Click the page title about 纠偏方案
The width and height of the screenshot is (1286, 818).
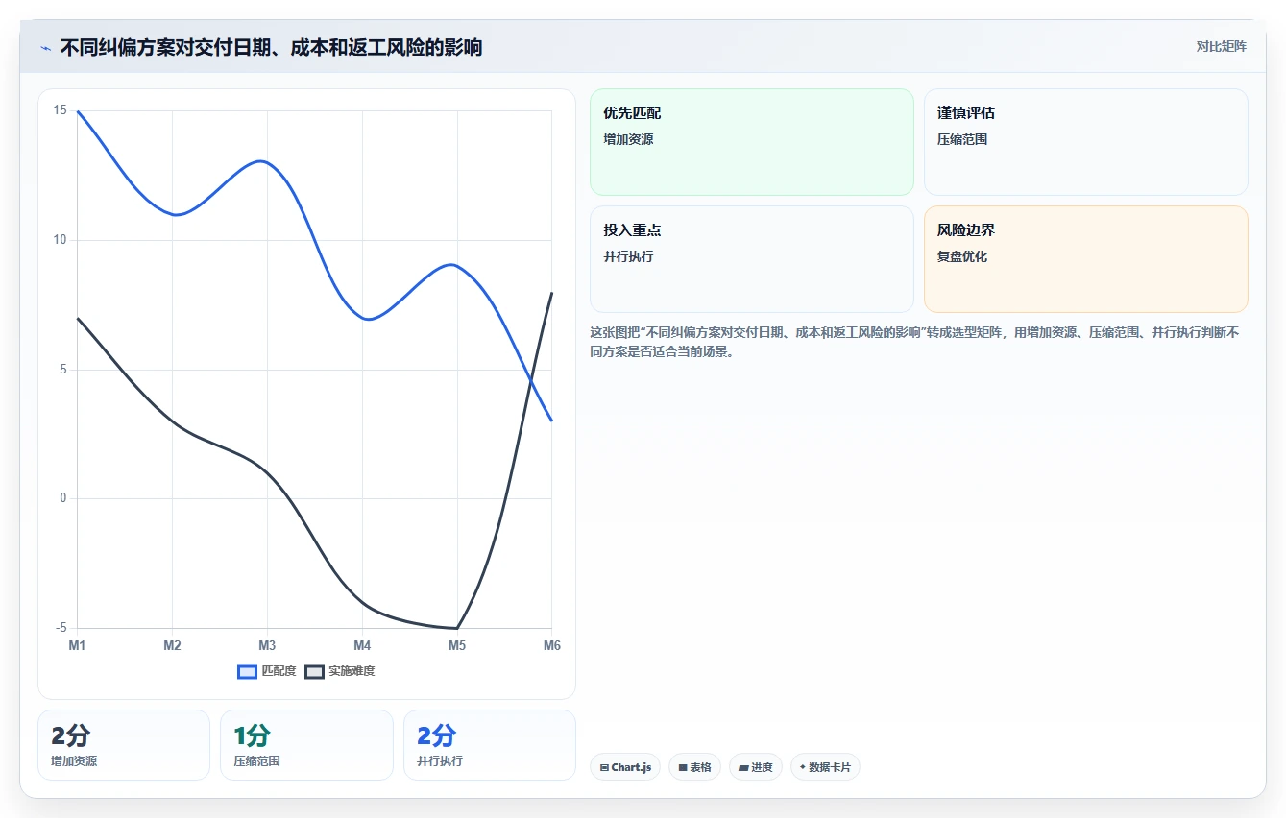click(x=271, y=47)
